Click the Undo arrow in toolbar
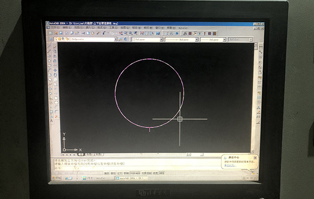The image size is (314, 199). 104,33
